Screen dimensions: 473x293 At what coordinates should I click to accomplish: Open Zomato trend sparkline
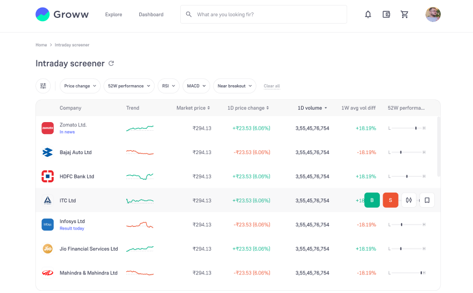140,129
